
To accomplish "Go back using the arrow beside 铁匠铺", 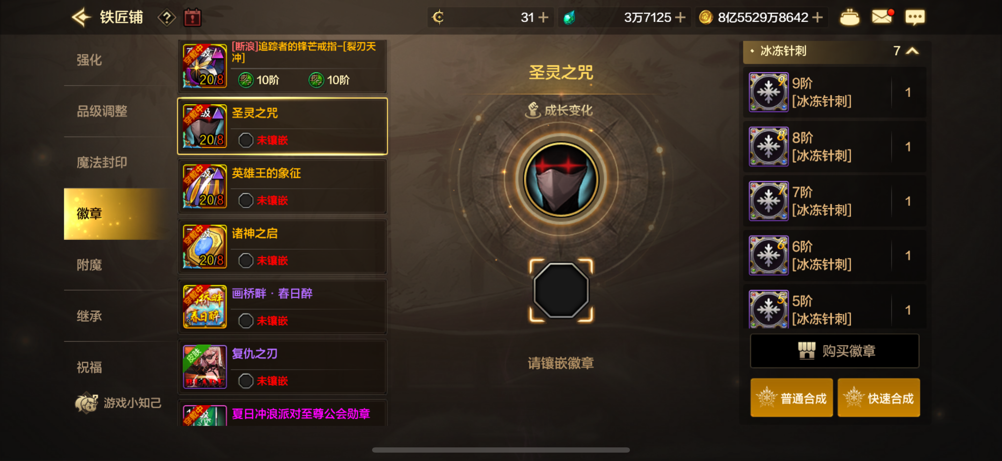I will (81, 17).
